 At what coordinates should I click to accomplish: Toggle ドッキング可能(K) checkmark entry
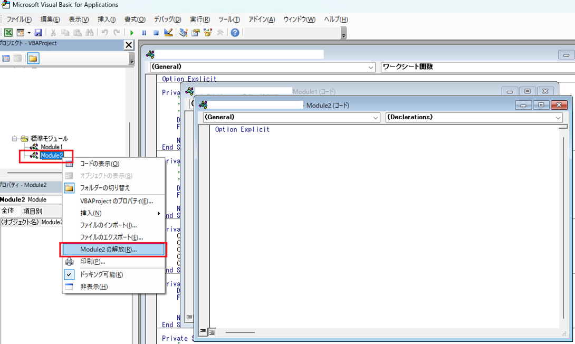[113, 275]
